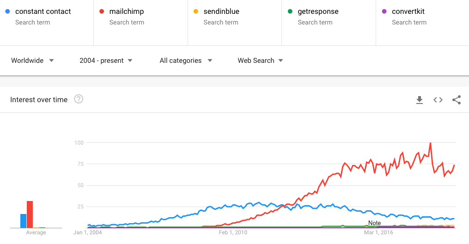Open the embed code icon
The height and width of the screenshot is (244, 469).
point(438,100)
